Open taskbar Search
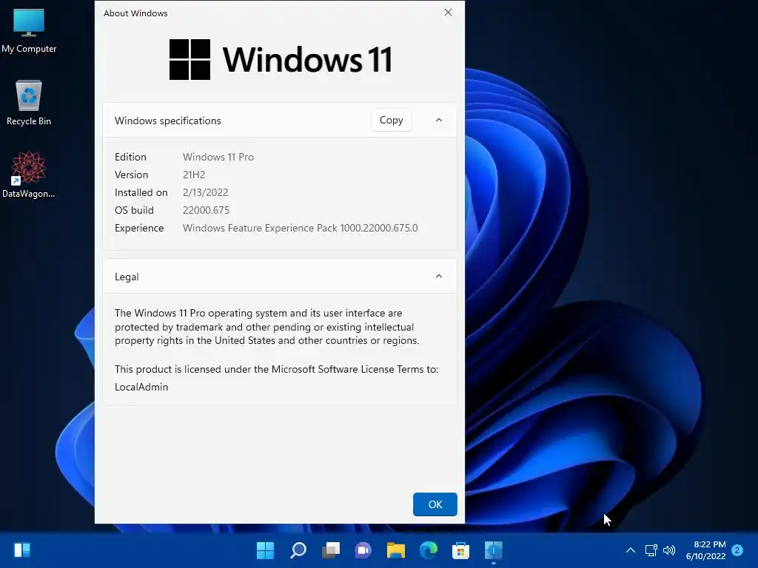Image resolution: width=758 pixels, height=568 pixels. [298, 550]
